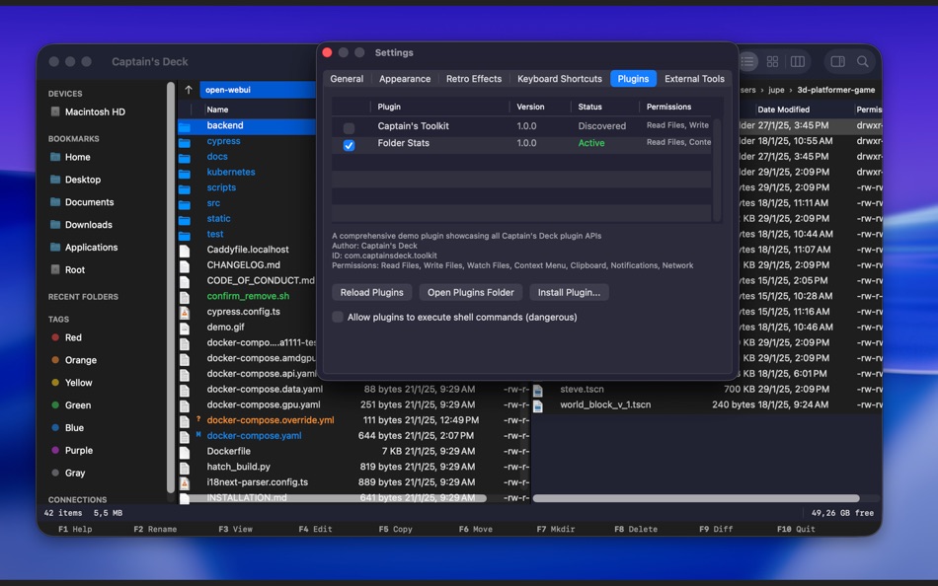The width and height of the screenshot is (938, 586).
Task: Open search with magnifier icon
Action: (x=862, y=61)
